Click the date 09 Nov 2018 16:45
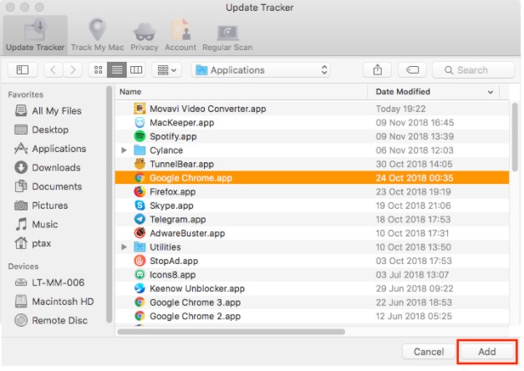This screenshot has height=371, width=524. pos(415,123)
